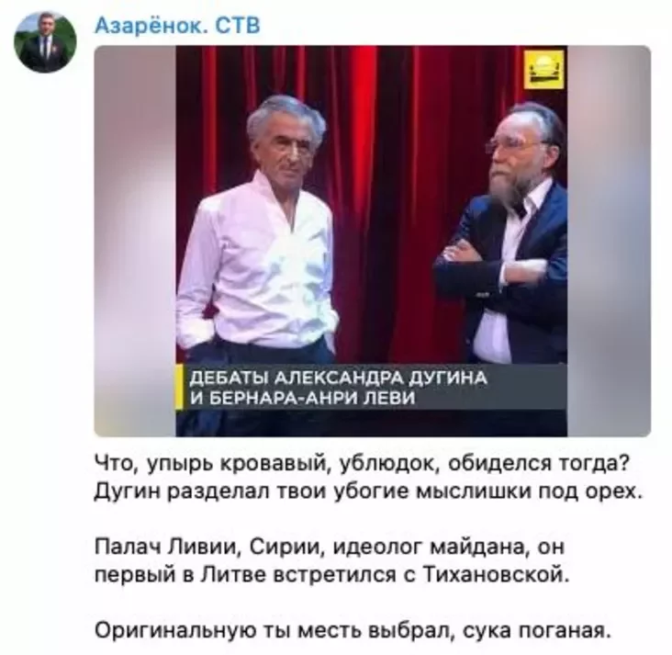672x655 pixels.
Task: Open the Азарёнок. СТВ channel avatar
Action: (45, 42)
